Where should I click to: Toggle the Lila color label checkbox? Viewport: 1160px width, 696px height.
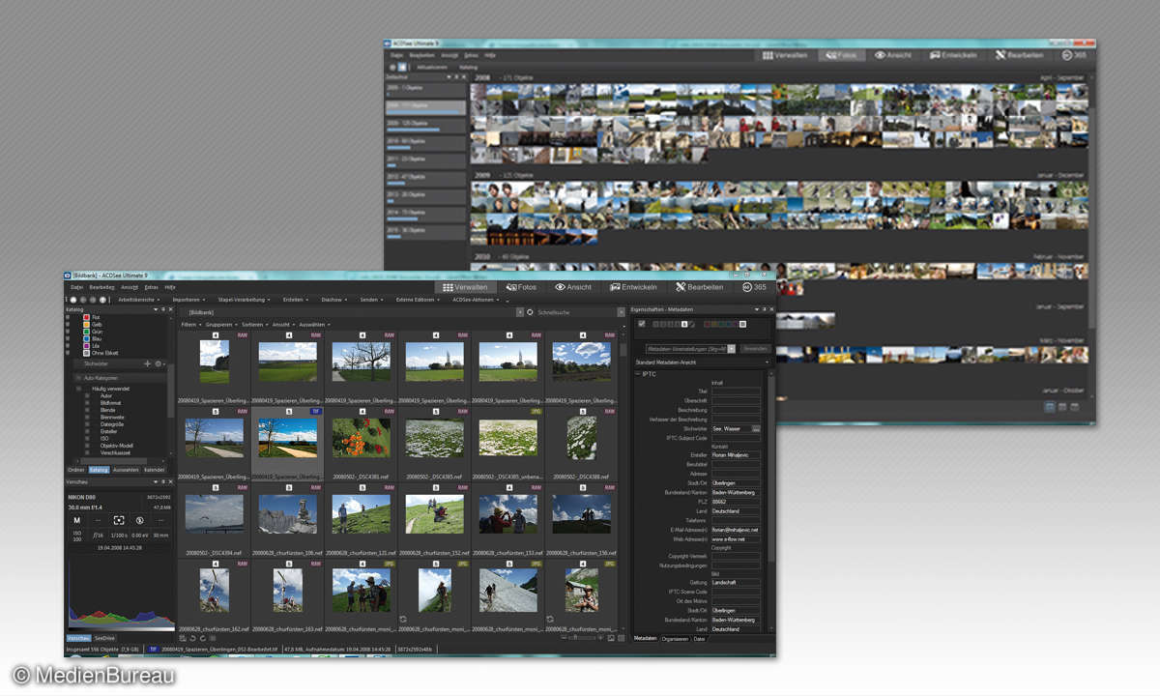68,345
